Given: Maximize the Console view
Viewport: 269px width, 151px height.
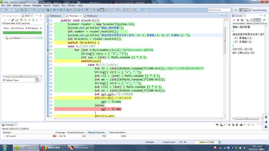Looking at the screenshot, I should [x=265, y=15].
